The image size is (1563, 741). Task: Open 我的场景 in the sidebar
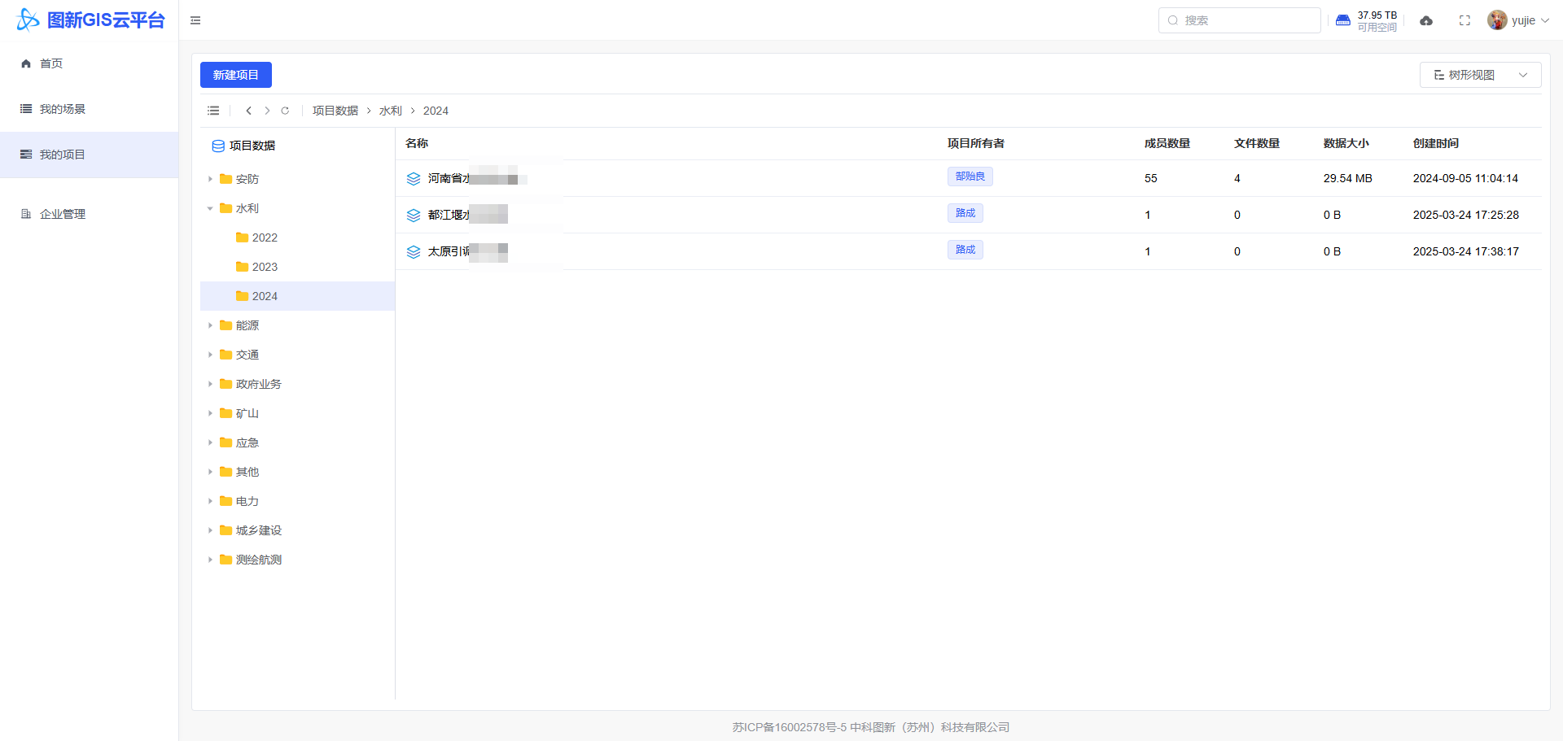point(63,109)
